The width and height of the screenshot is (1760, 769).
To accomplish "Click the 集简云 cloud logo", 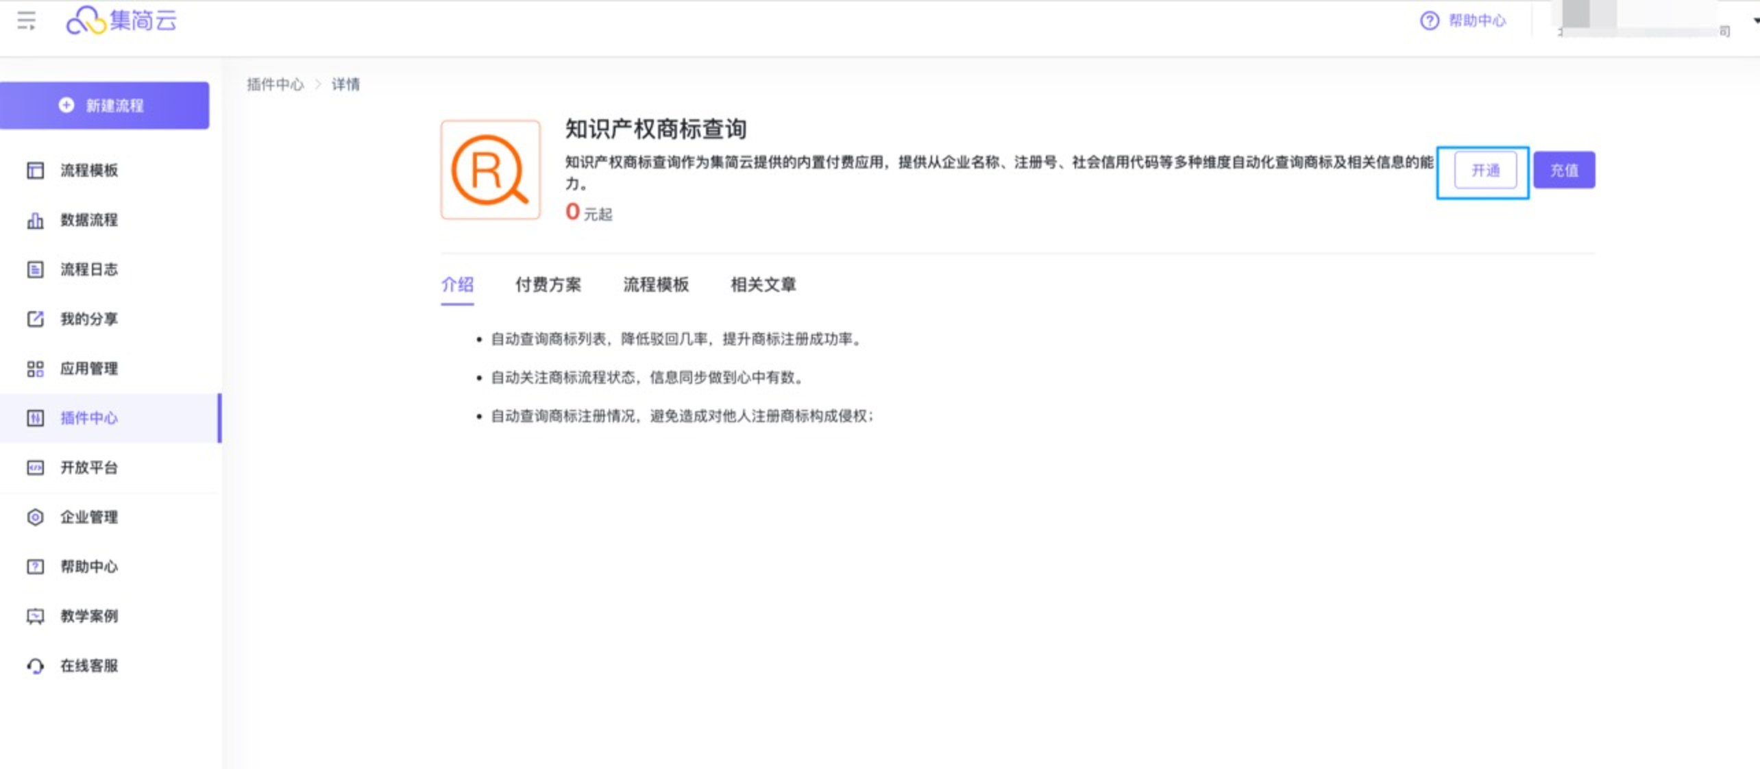I will (x=121, y=20).
